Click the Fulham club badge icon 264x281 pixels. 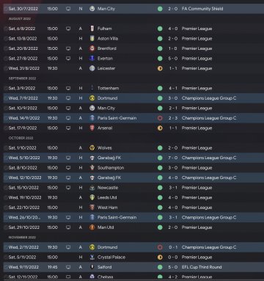pyautogui.click(x=92, y=29)
